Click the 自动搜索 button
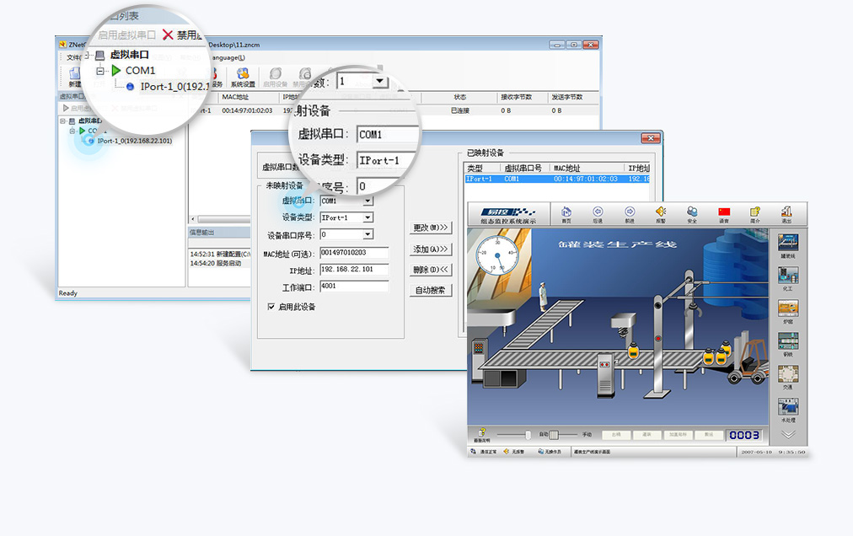 431,290
